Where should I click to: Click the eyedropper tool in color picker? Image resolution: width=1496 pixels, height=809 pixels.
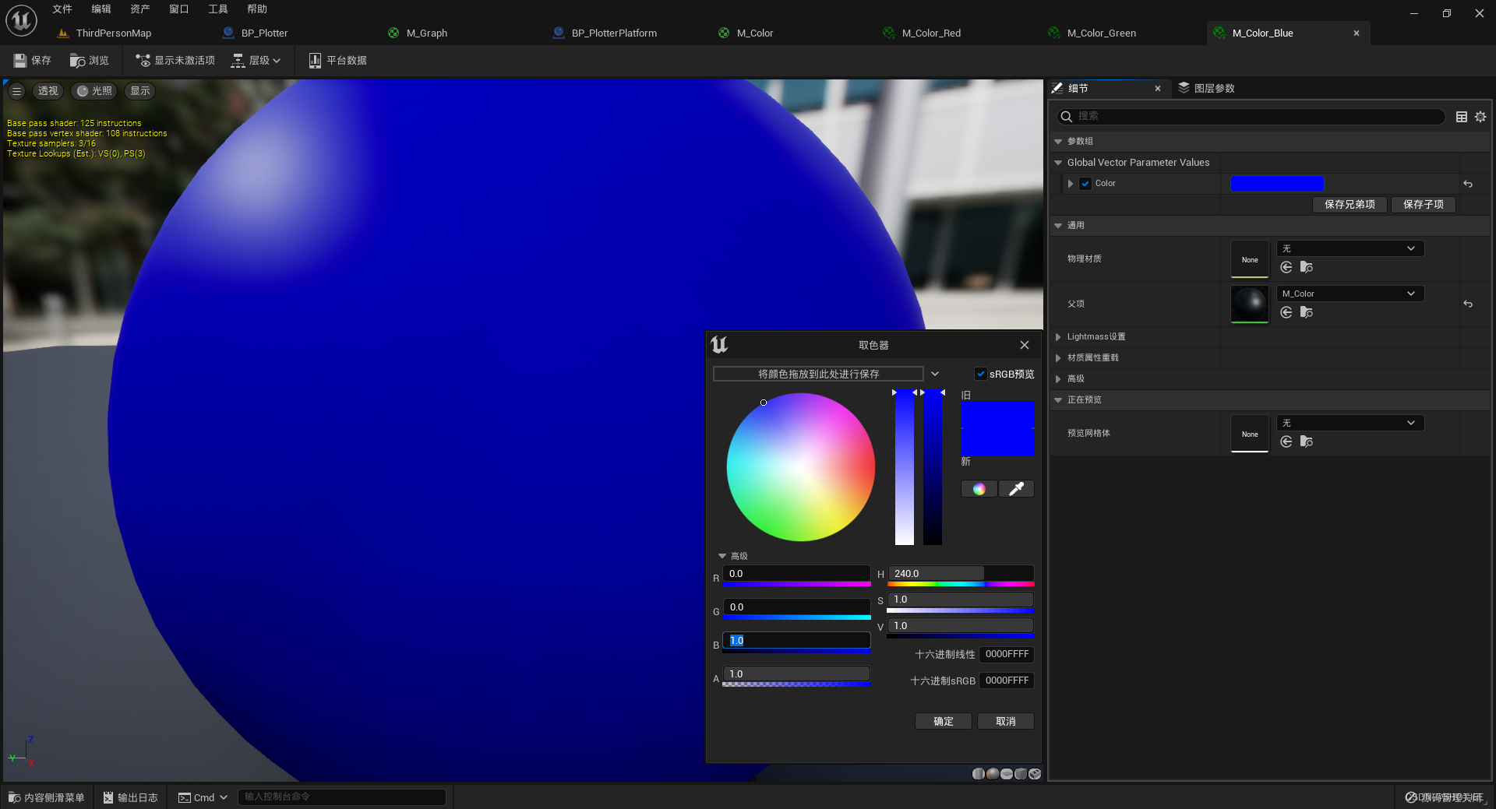(x=1016, y=488)
